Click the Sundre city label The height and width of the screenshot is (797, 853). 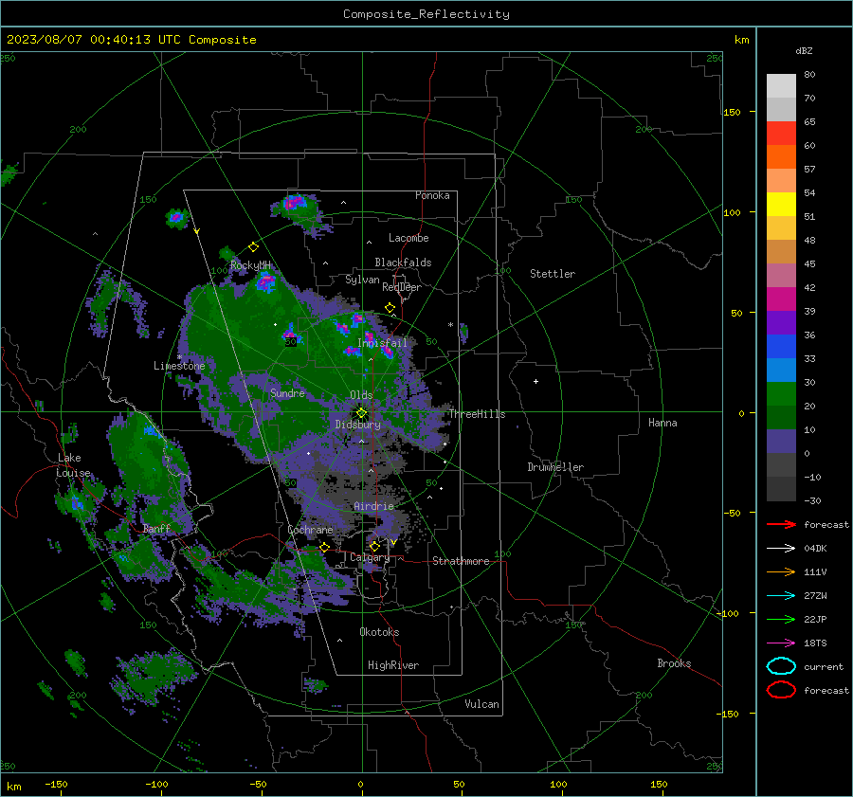click(287, 392)
